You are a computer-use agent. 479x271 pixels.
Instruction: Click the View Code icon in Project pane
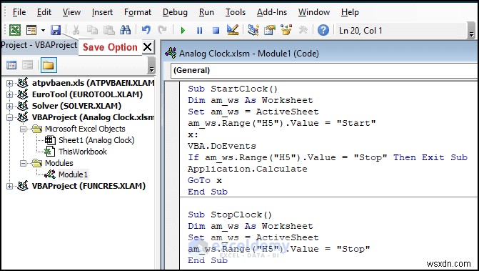tap(11, 65)
